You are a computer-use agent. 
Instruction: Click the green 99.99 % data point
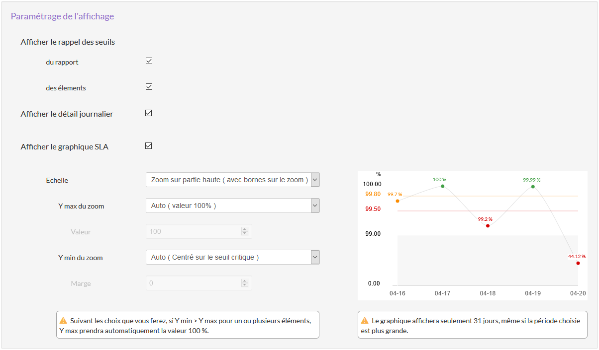pyautogui.click(x=533, y=187)
